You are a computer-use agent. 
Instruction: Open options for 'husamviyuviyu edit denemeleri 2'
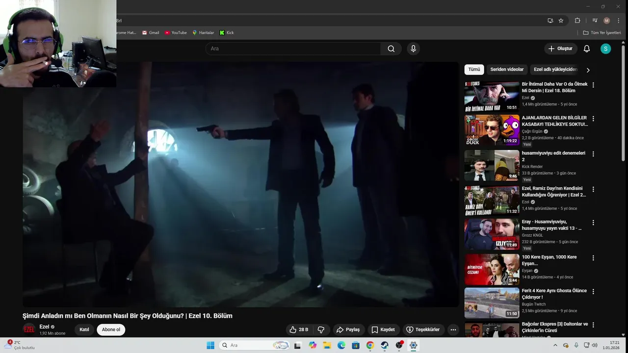[x=593, y=154]
